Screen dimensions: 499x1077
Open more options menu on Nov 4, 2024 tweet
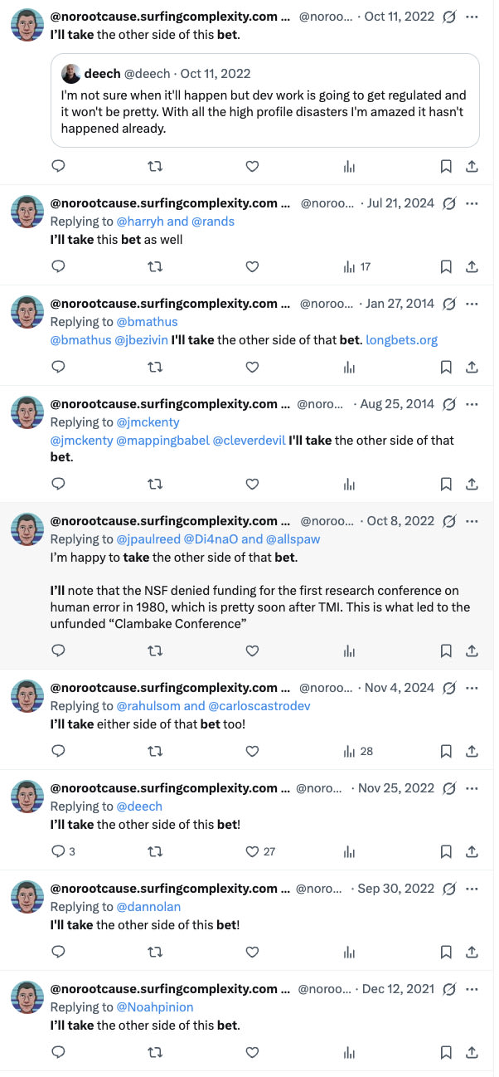(472, 688)
